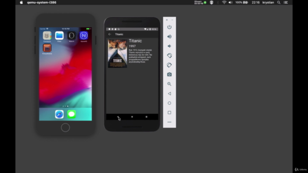Click the emulator power button
The height and width of the screenshot is (173, 308).
[169, 27]
